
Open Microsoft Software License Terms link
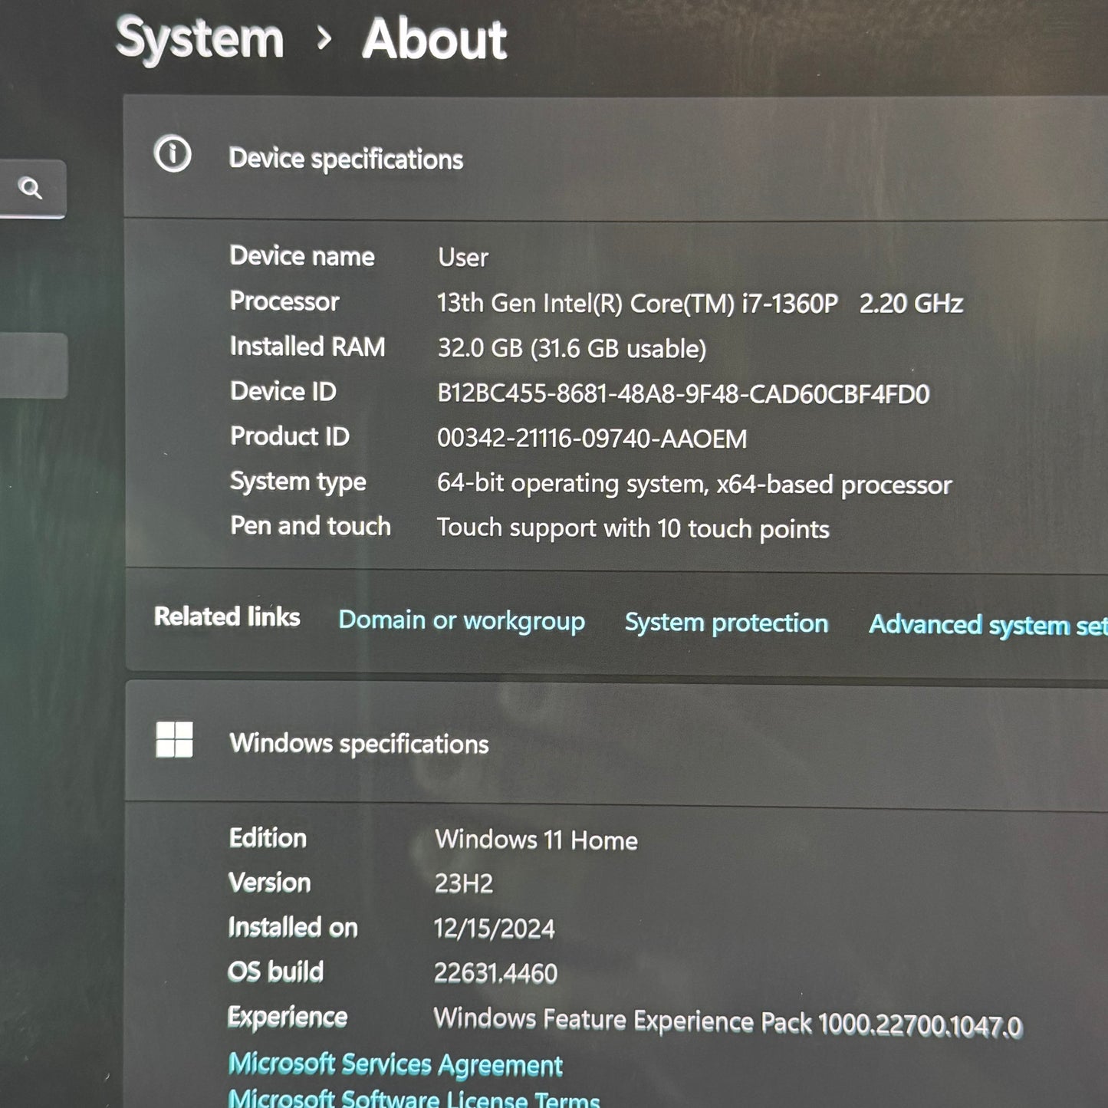414,1098
